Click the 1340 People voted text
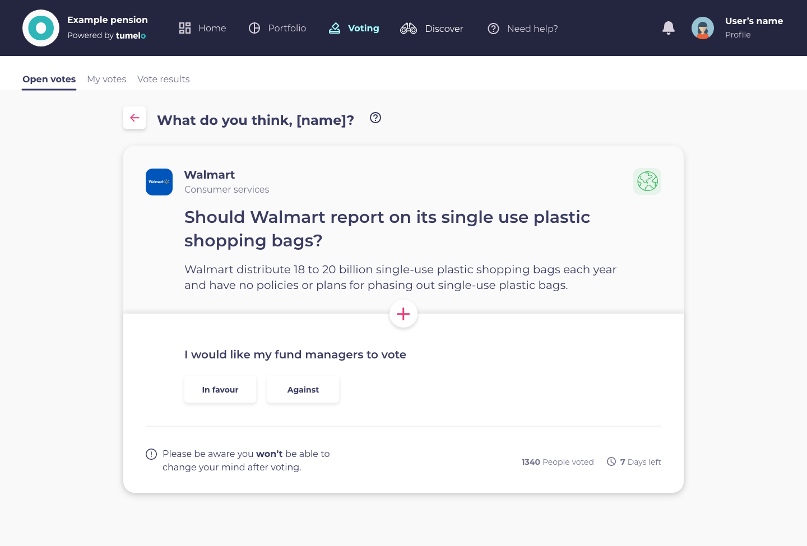This screenshot has height=546, width=807. click(558, 462)
